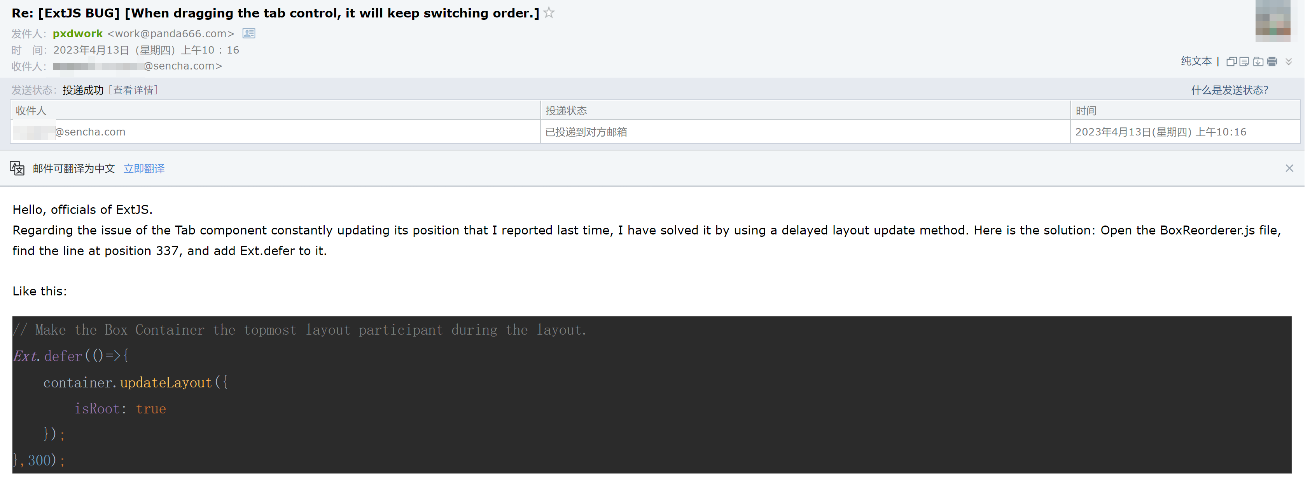The height and width of the screenshot is (486, 1310).
Task: Open pxdwork's contact card
Action: (248, 33)
